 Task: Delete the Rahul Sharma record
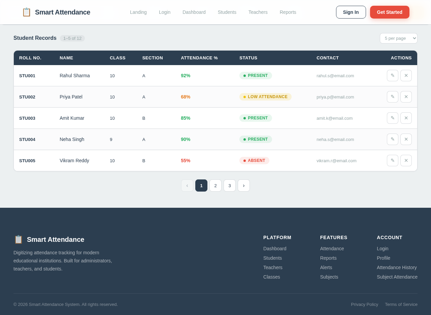coord(406,76)
